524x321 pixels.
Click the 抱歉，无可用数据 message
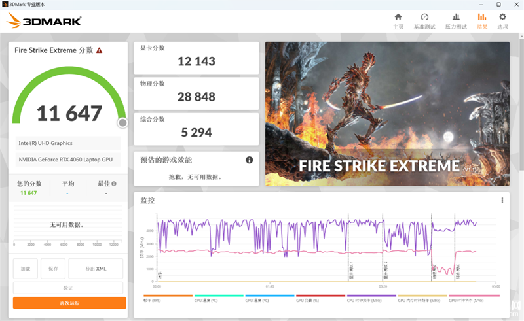[x=195, y=177]
